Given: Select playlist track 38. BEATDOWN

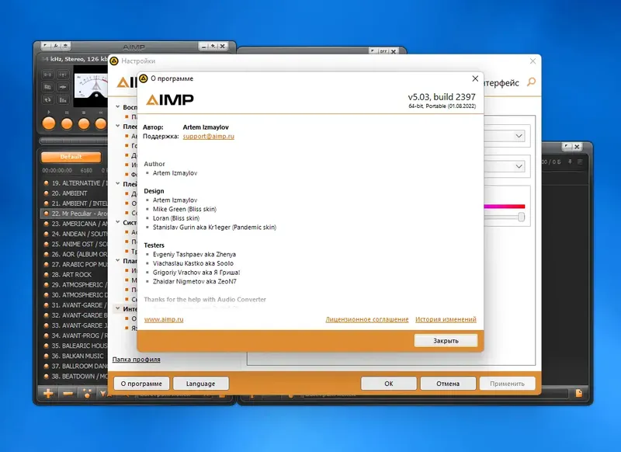Looking at the screenshot, I should click(75, 377).
